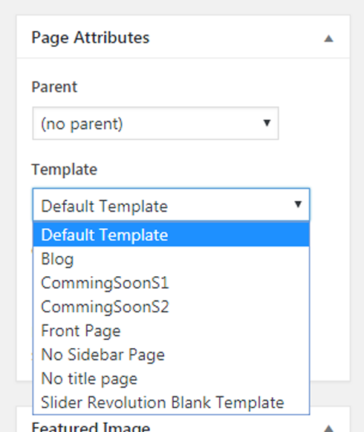Screen dimensions: 364x432
Task: Select the highlighted Default Template option
Action: point(172,235)
